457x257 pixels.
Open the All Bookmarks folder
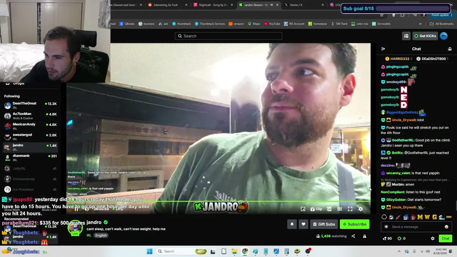(442, 24)
